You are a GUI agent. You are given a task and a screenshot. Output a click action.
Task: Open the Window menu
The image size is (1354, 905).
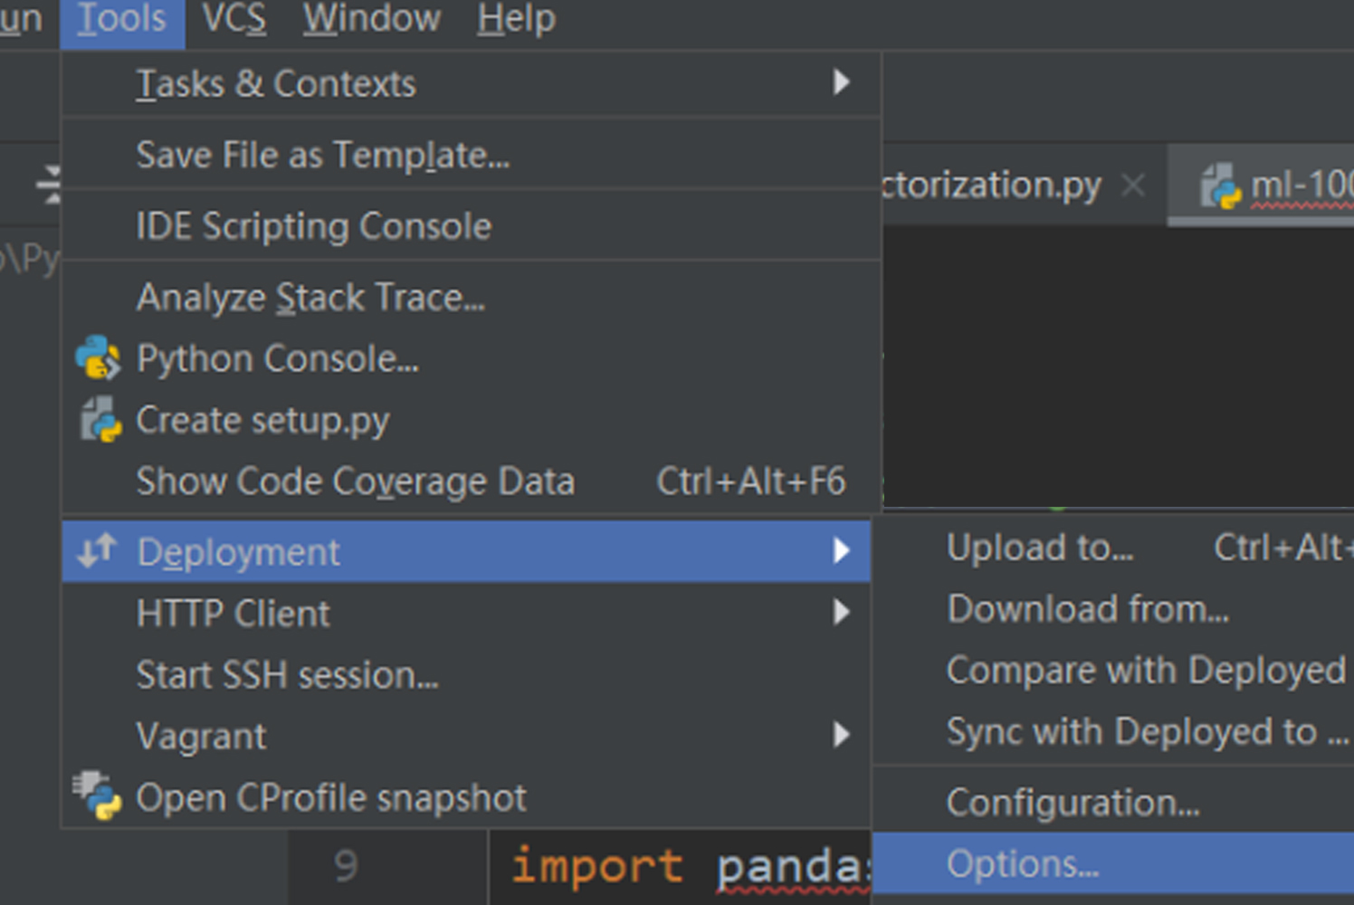[371, 20]
